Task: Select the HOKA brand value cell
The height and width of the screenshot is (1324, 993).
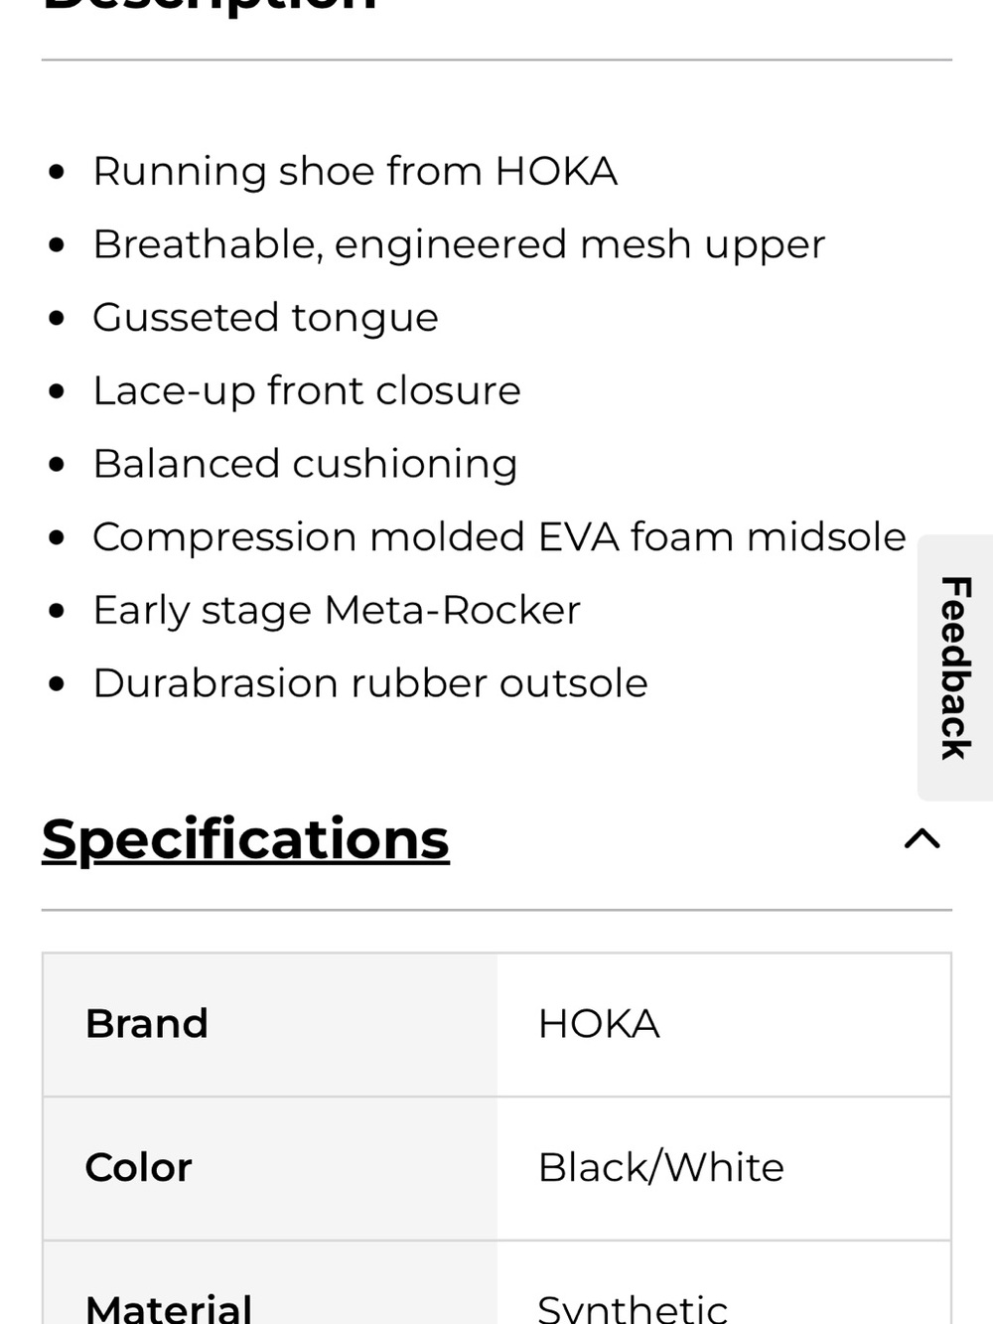Action: coord(724,1025)
